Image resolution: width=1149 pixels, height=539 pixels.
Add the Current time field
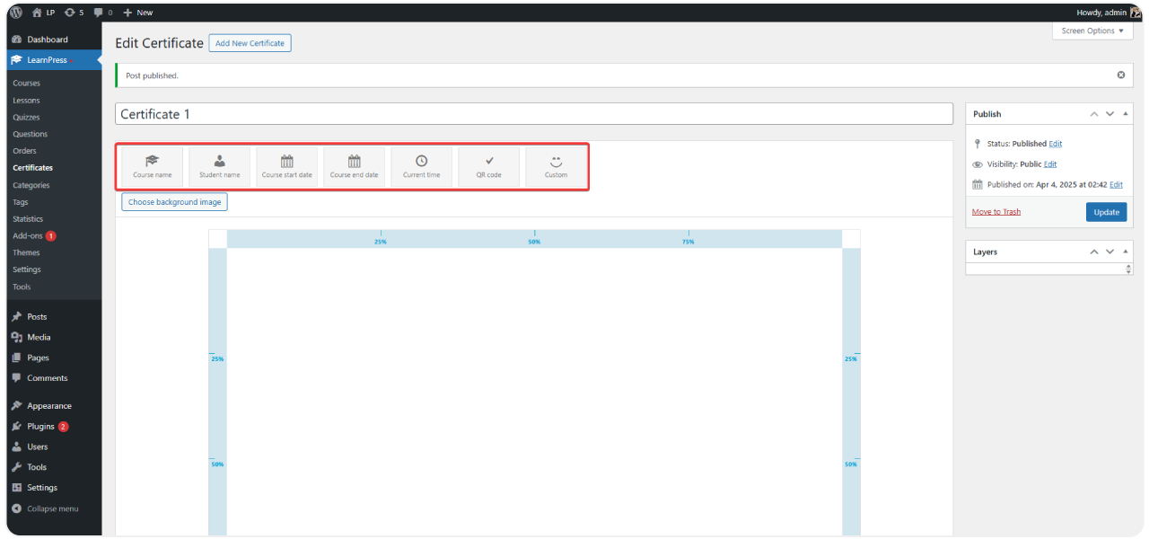click(x=421, y=166)
